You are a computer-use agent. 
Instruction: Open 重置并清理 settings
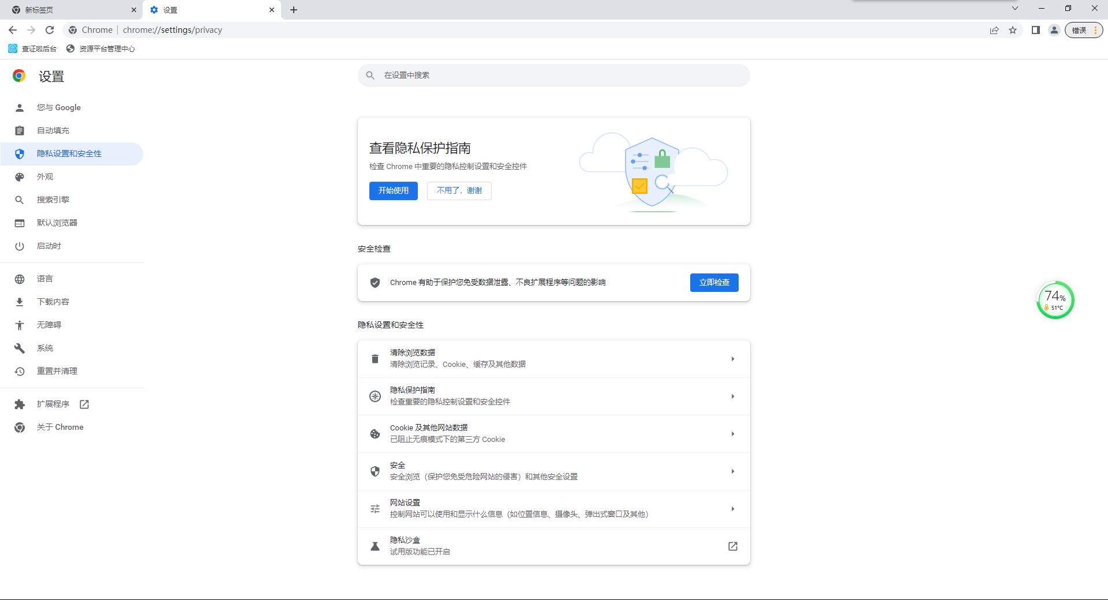click(57, 371)
